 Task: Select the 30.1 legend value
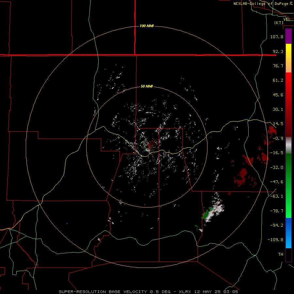coord(278,109)
